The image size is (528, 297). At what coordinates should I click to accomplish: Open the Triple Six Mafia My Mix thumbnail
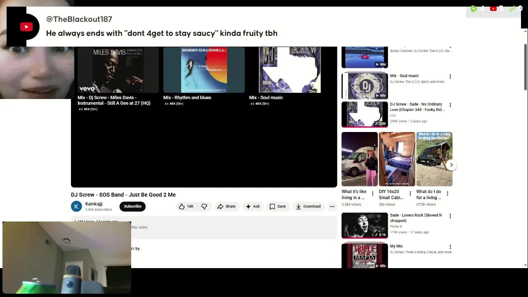click(x=365, y=256)
